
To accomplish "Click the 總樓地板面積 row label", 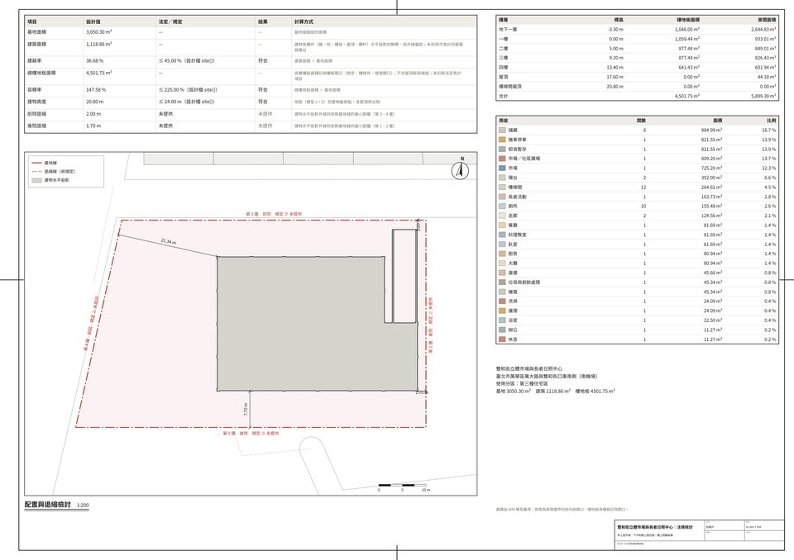I will pyautogui.click(x=41, y=73).
